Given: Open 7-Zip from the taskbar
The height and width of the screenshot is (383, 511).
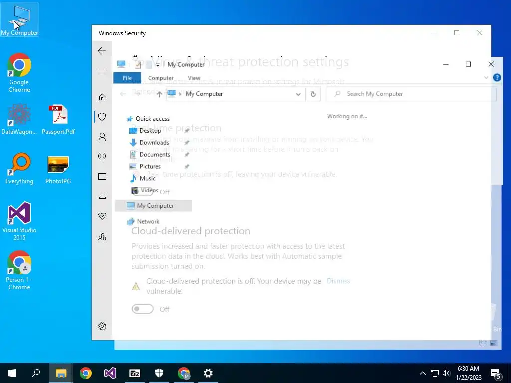Looking at the screenshot, I should [135, 373].
